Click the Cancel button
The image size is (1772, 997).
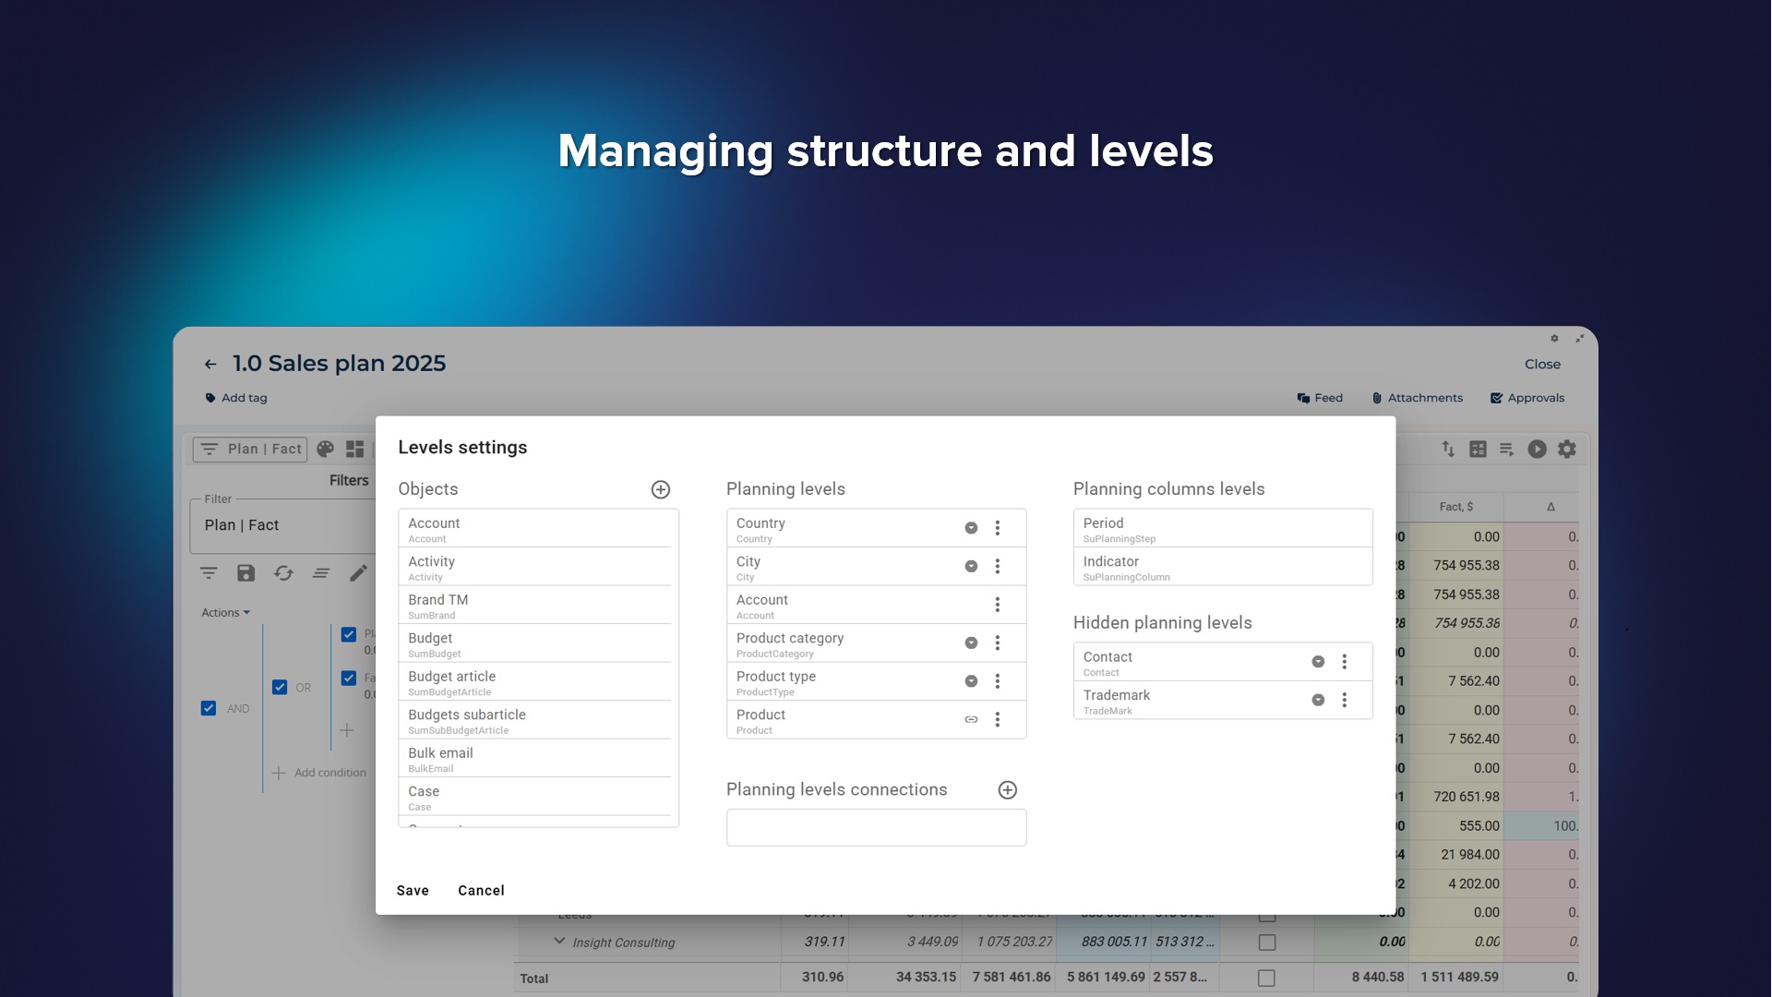481,891
